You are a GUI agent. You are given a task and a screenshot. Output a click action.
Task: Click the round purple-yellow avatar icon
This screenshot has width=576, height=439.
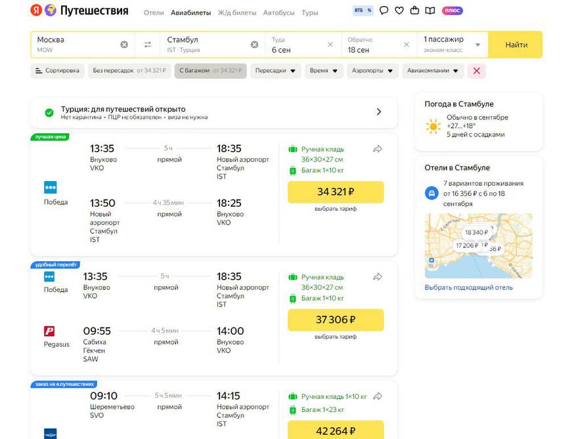pos(51,10)
